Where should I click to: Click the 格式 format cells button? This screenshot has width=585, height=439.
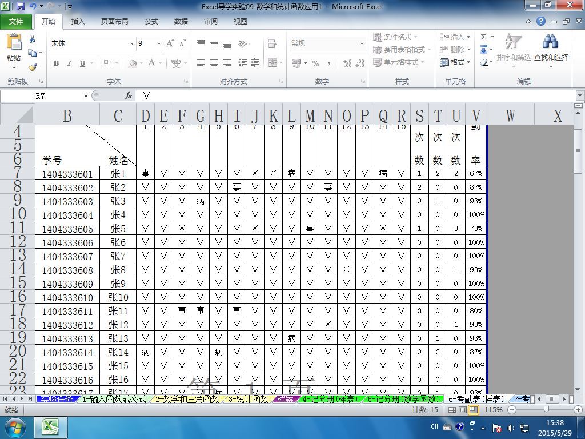click(455, 62)
